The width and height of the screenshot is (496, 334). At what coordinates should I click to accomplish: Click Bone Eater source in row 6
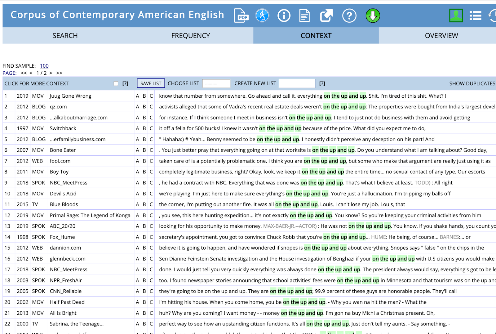[x=63, y=150]
